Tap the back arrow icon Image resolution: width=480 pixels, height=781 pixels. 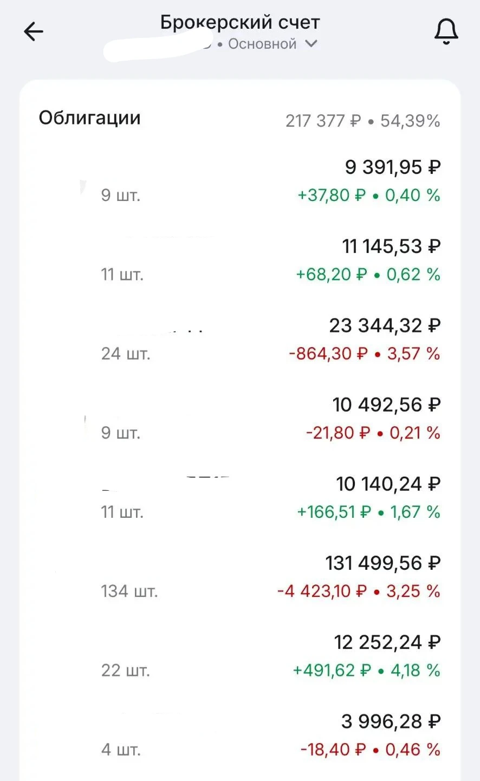click(34, 32)
